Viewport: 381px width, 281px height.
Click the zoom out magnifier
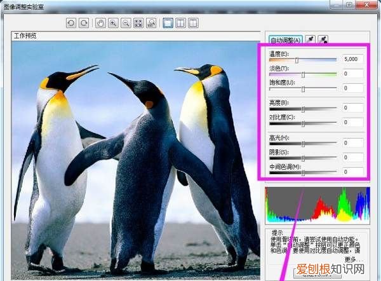click(126, 24)
